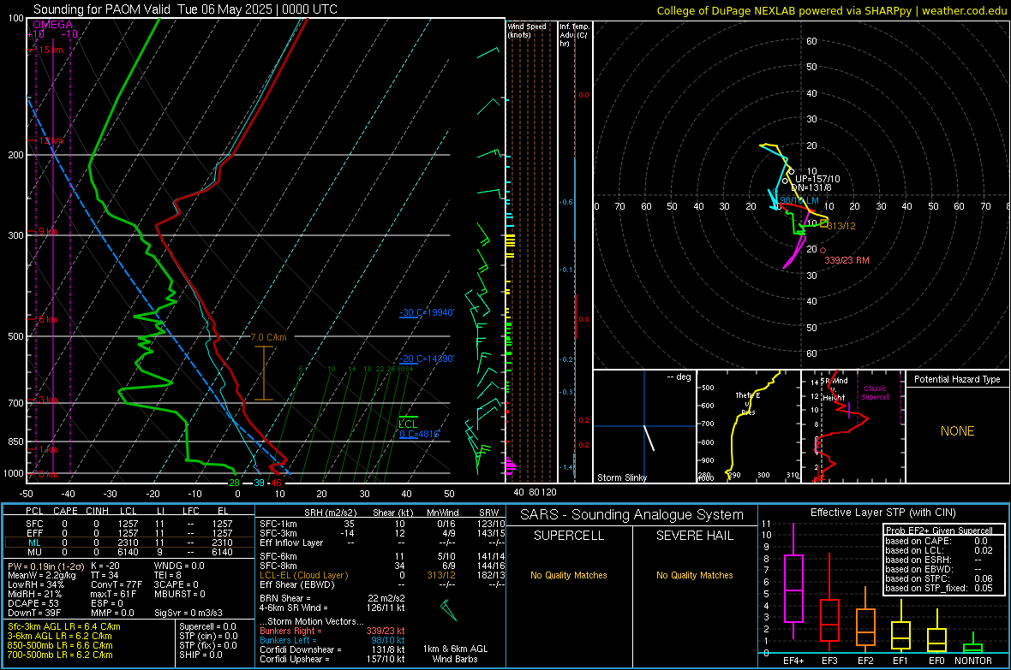The image size is (1011, 670).
Task: Click the 'SigSvr = 0 m3/s3' value
Action: (x=188, y=614)
